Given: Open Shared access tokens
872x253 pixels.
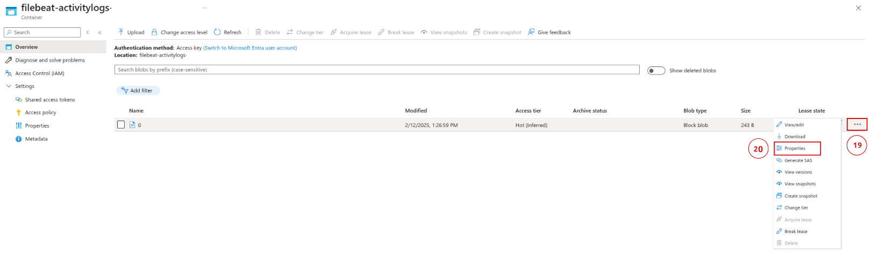Looking at the screenshot, I should (49, 100).
